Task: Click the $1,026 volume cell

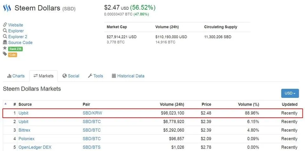Action: (178, 147)
